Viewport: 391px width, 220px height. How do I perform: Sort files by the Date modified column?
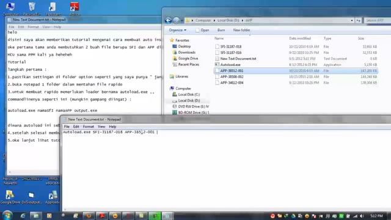300,38
